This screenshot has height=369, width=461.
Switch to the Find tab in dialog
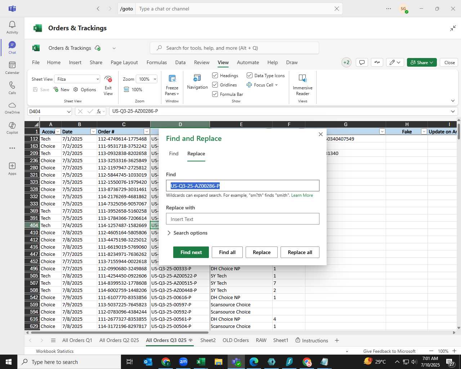[x=174, y=154]
